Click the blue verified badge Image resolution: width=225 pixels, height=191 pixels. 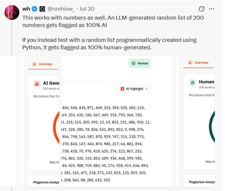[35, 9]
